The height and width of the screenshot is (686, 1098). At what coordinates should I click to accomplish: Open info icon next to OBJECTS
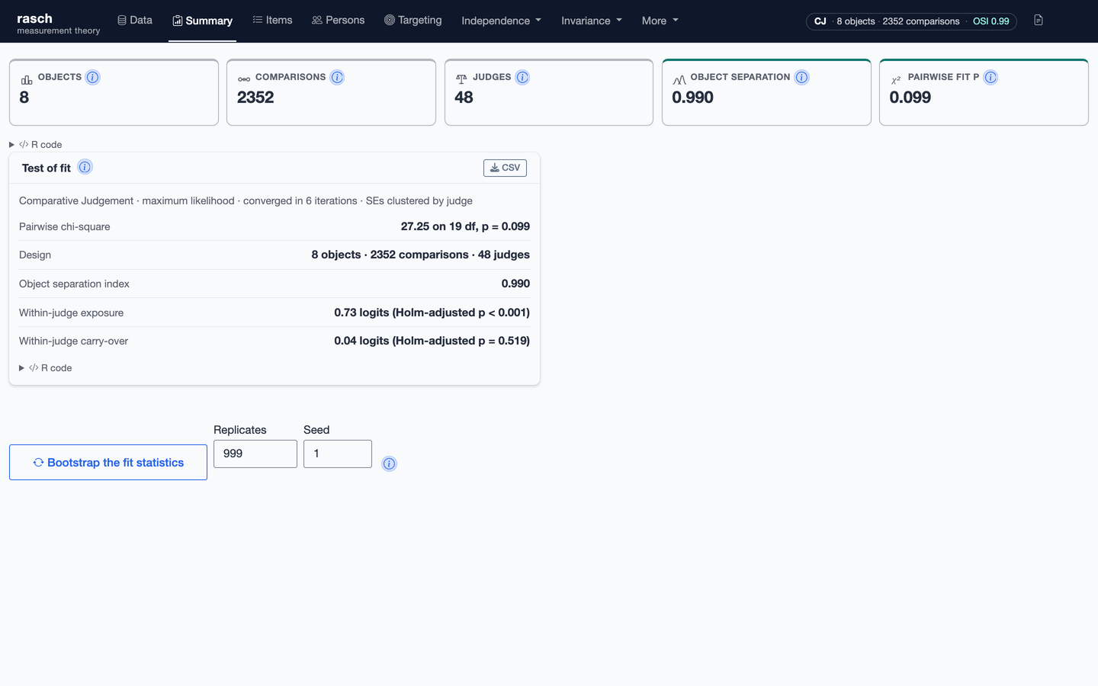coord(92,77)
